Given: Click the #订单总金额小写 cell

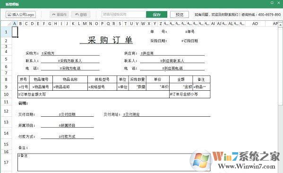Looking at the screenshot, I should (x=190, y=94).
